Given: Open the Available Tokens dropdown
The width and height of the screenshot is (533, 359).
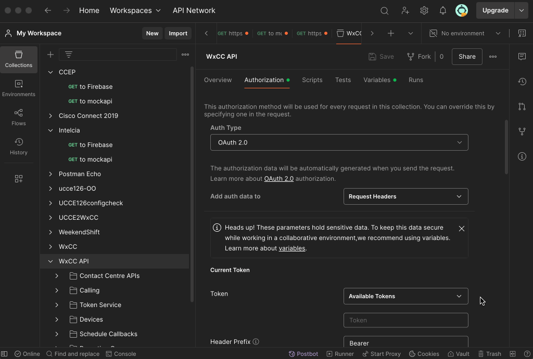Looking at the screenshot, I should 405,296.
